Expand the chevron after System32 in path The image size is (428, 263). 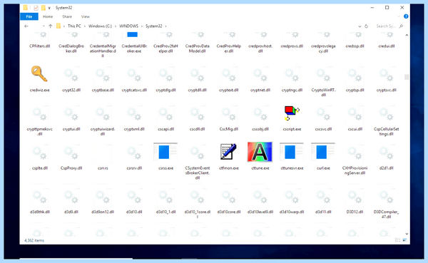[165, 26]
